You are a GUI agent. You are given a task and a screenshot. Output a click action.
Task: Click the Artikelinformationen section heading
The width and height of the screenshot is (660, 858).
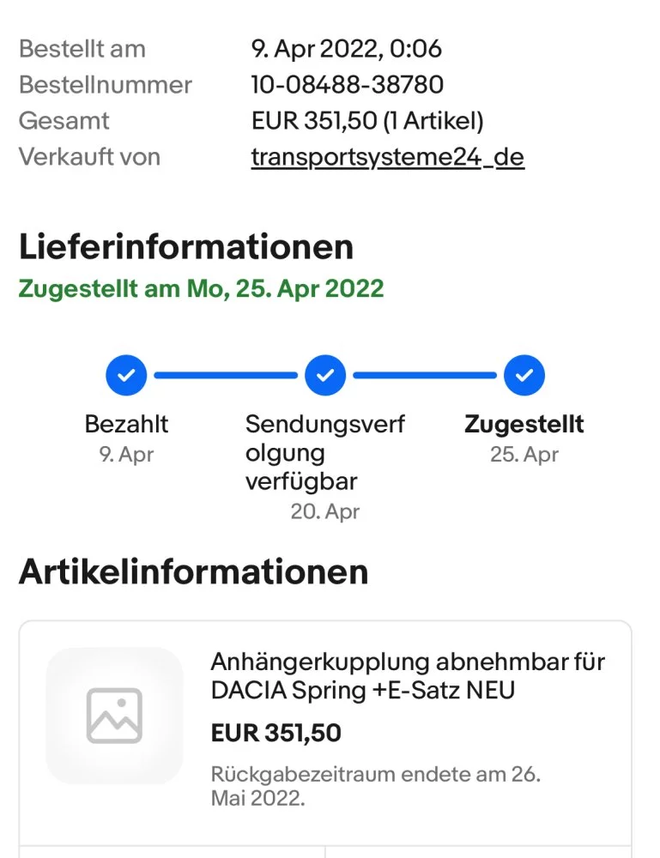193,571
